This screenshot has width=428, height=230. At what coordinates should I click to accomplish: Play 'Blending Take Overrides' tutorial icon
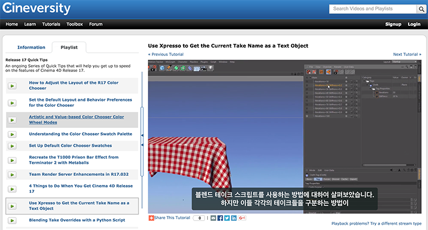(x=12, y=220)
